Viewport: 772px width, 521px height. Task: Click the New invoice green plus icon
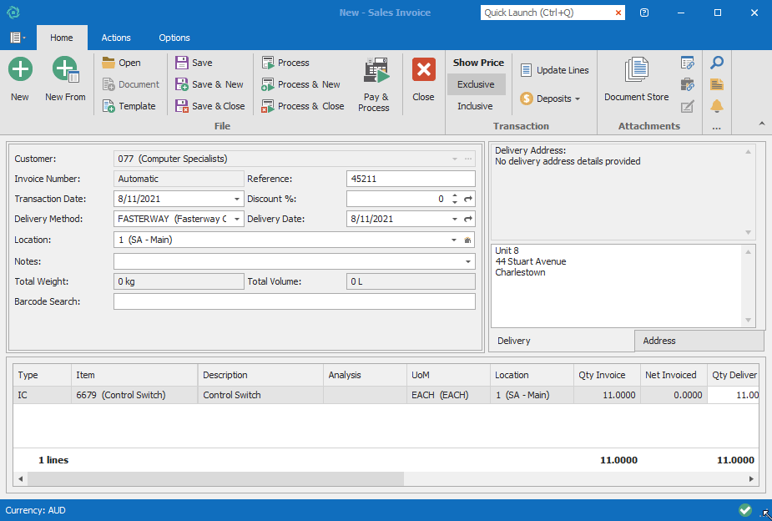point(20,70)
